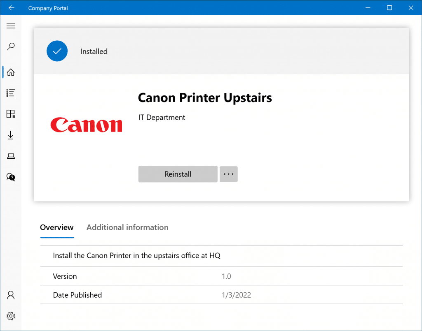Open the App categories grid icon
This screenshot has width=422, height=331.
11,114
